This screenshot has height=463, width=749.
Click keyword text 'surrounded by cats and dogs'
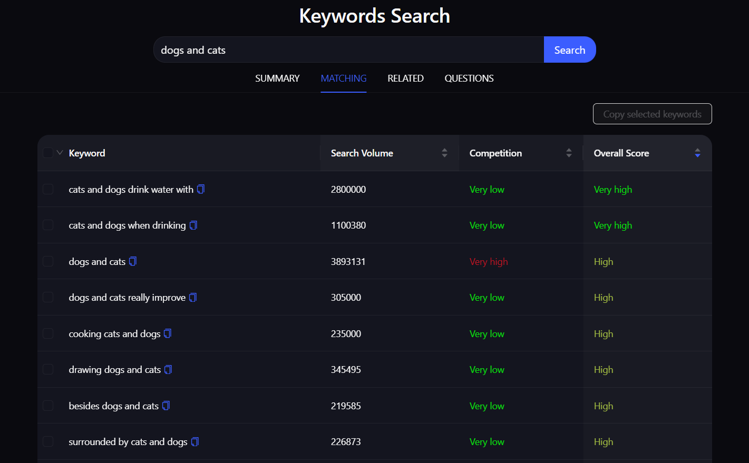(128, 442)
